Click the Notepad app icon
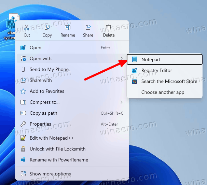207x185 pixels. (x=135, y=59)
